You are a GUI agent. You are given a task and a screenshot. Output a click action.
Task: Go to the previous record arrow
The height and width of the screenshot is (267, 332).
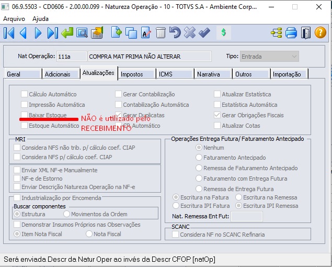click(x=23, y=32)
